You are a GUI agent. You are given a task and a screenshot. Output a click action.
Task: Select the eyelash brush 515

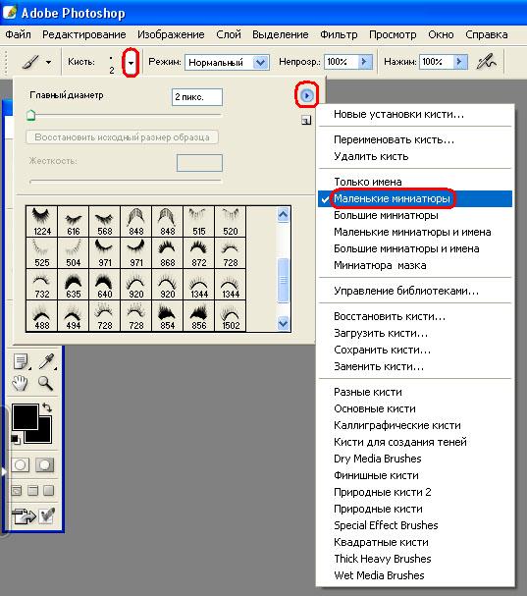198,222
